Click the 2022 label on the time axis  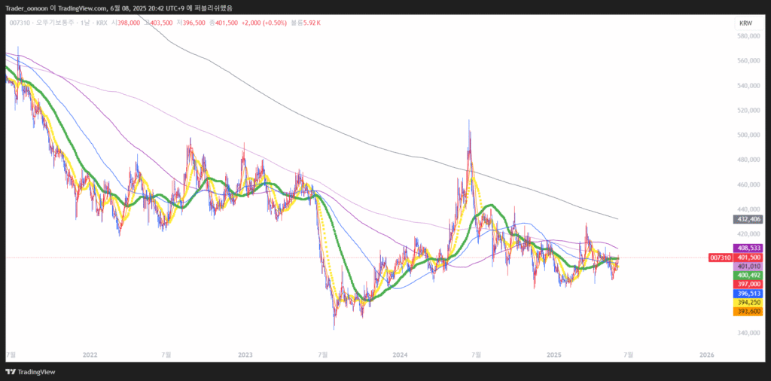(x=90, y=354)
